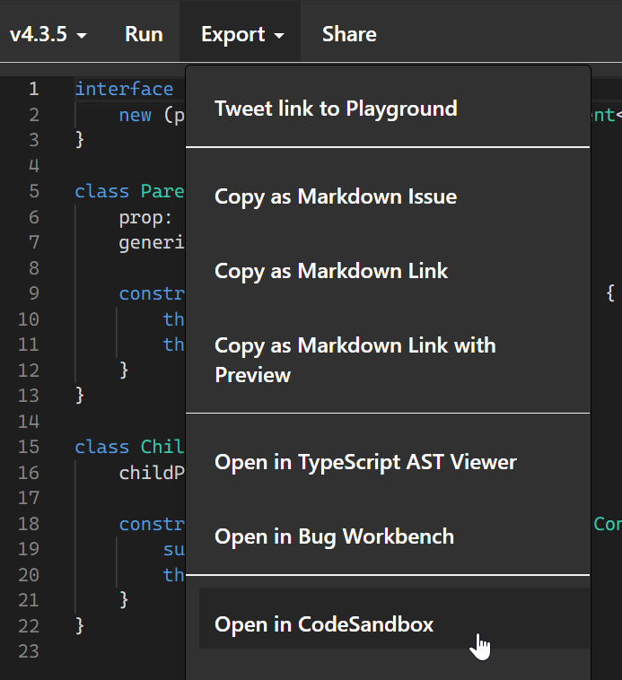Image resolution: width=622 pixels, height=680 pixels.
Task: Choose Copy as Markdown Issue
Action: pos(336,197)
